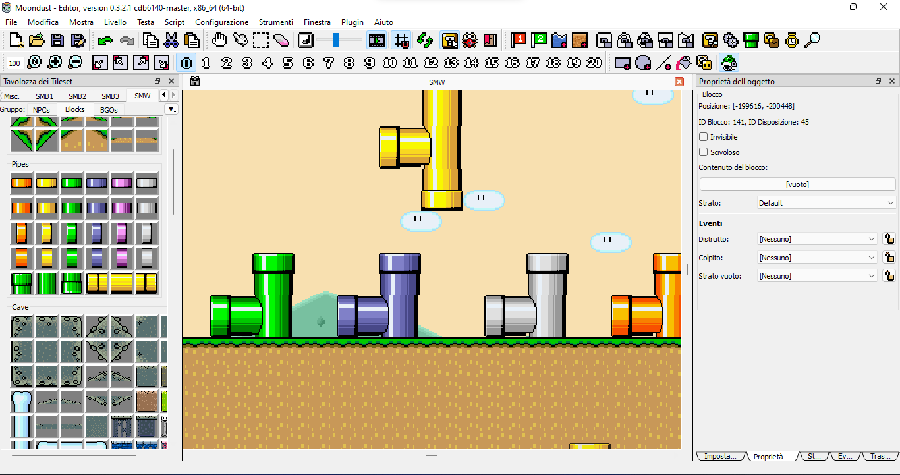Click the tileset palette vertical scrollbar

pos(173,181)
